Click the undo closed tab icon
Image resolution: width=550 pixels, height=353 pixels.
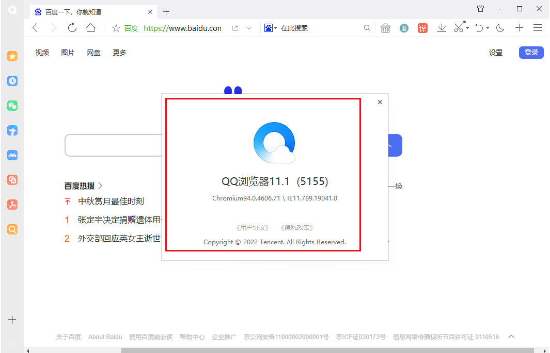tap(479, 28)
